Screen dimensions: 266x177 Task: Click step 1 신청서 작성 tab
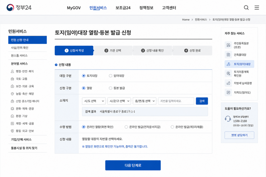click(x=74, y=51)
